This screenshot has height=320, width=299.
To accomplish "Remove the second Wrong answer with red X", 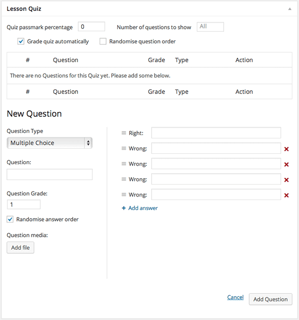I will [x=287, y=165].
